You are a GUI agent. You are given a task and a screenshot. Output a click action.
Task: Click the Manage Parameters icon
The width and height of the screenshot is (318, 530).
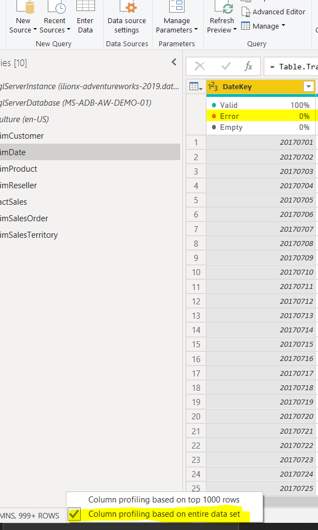[177, 7]
